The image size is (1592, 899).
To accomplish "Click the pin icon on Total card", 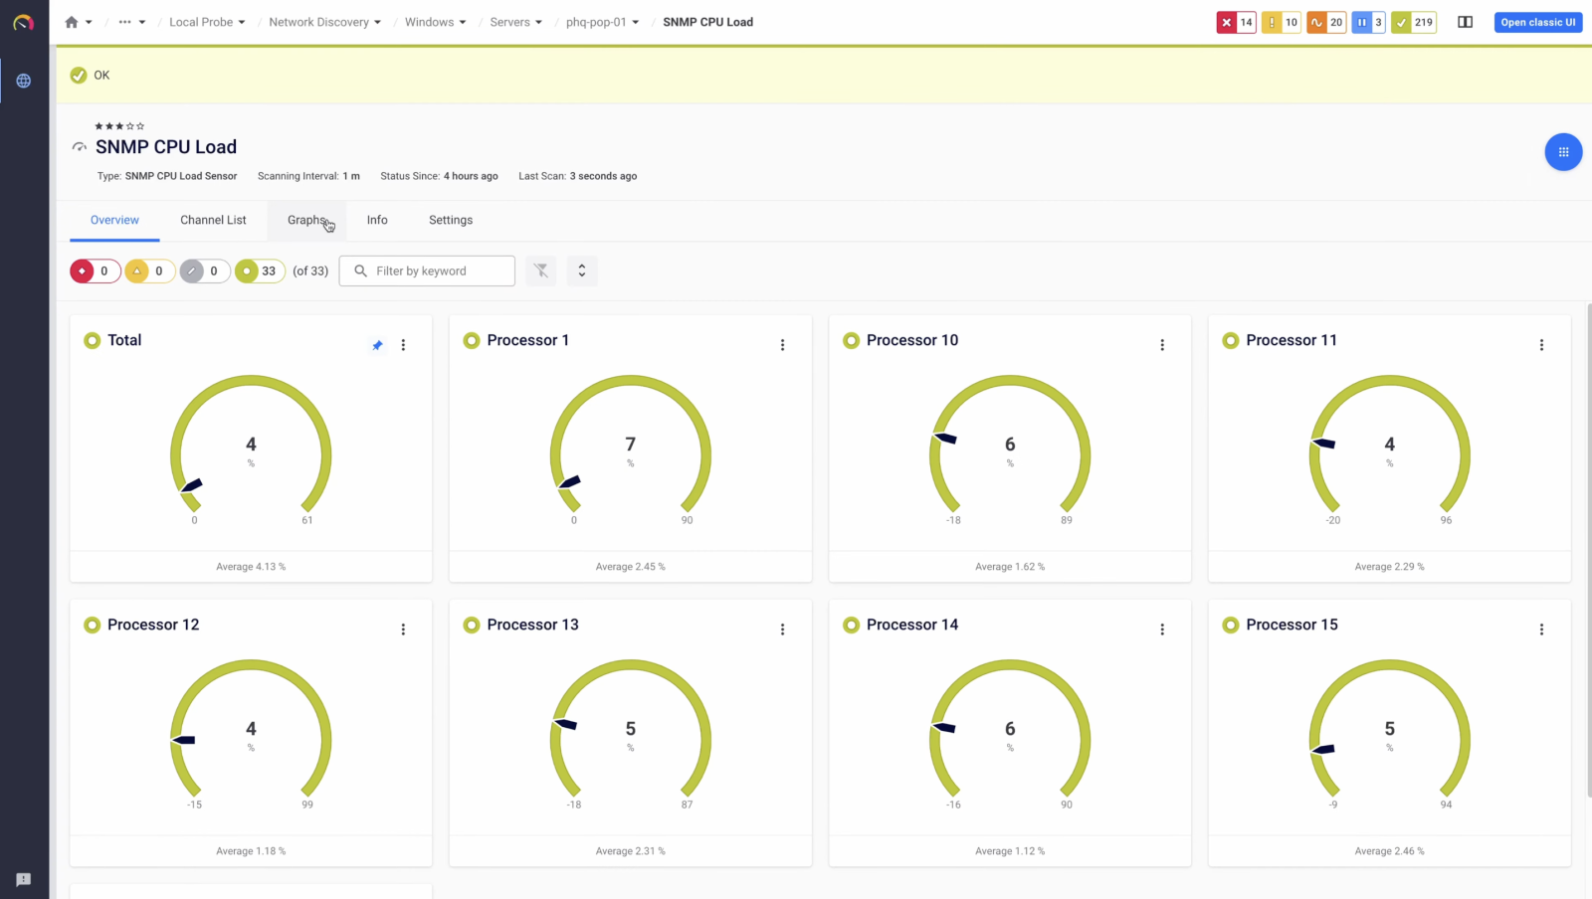I will pyautogui.click(x=377, y=345).
